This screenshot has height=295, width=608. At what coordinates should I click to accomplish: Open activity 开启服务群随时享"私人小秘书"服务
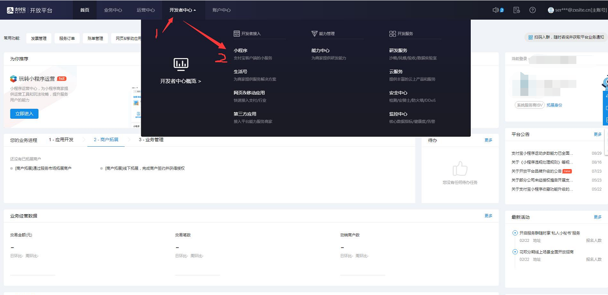point(550,233)
